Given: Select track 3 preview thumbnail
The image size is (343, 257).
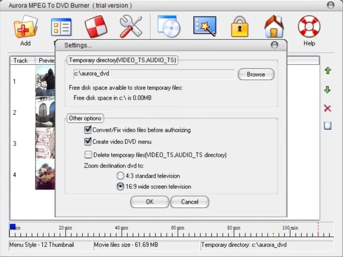Looking at the screenshot, I should click(x=45, y=143).
